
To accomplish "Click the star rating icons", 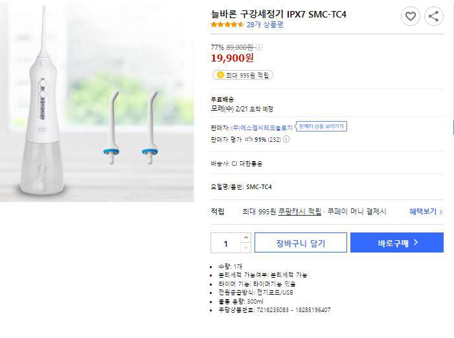I will 227,25.
